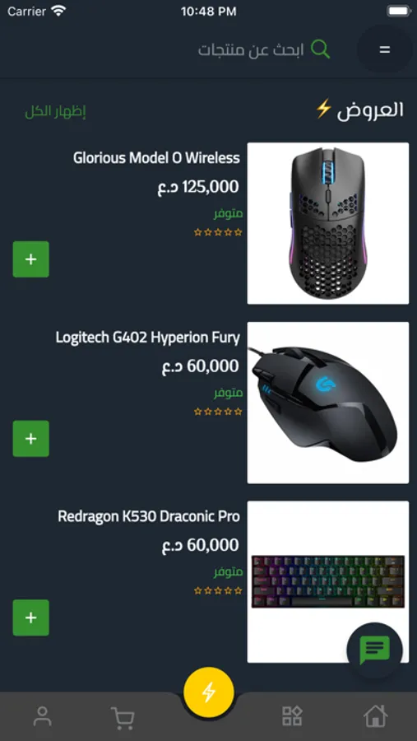Select the Glorious Model O Wireless title
The width and height of the screenshot is (417, 741).
pos(156,158)
